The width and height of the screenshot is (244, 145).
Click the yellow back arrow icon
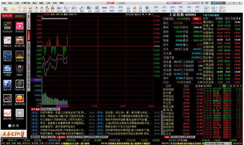click(x=13, y=9)
